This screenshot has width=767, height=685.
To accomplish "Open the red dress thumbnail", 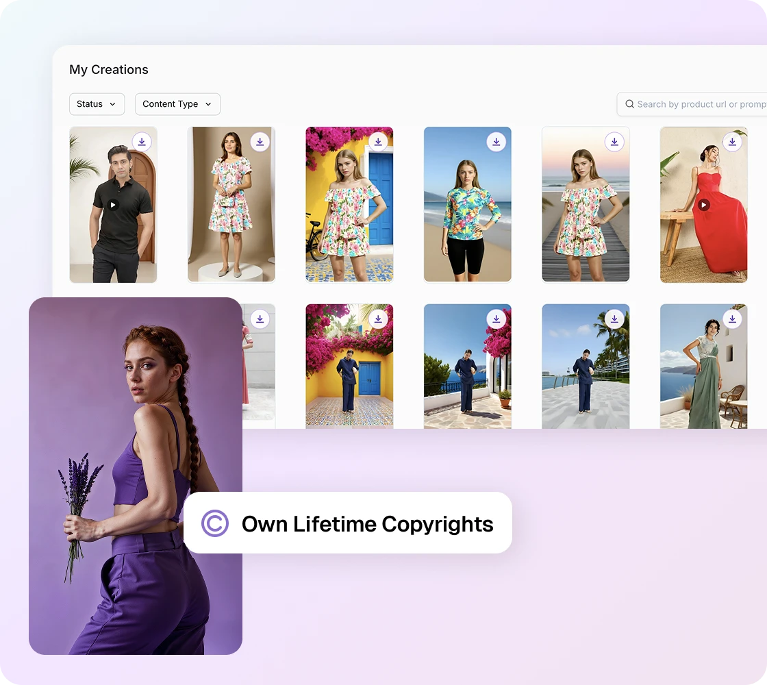I will (704, 205).
